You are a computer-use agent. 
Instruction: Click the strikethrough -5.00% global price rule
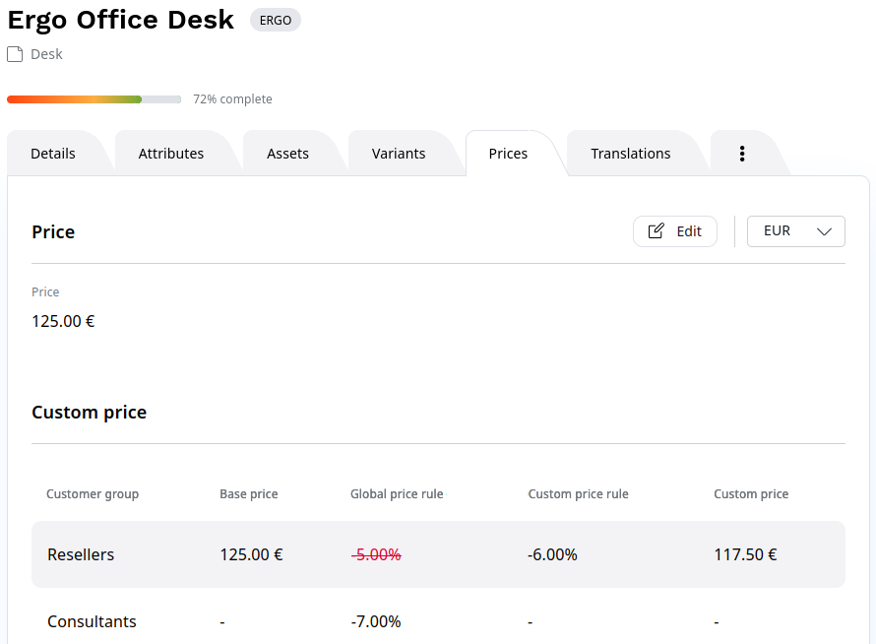[376, 554]
